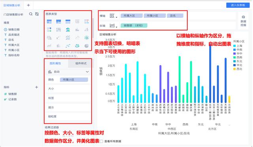Select the grey pie chart icon
The height and width of the screenshot is (147, 253).
tap(87, 46)
